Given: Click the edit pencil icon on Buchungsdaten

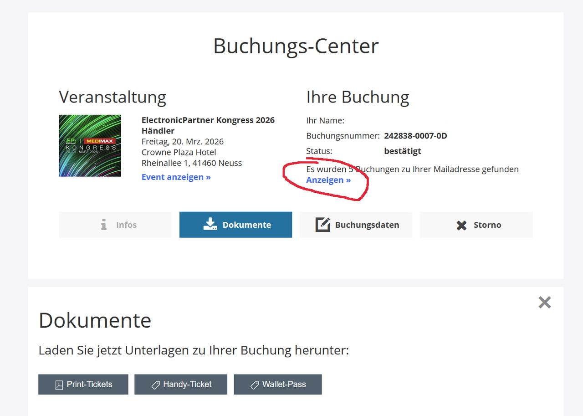Looking at the screenshot, I should (323, 225).
